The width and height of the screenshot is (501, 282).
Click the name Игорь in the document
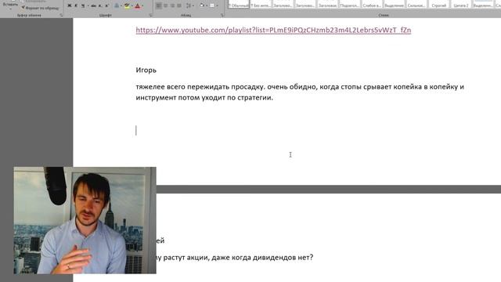[146, 70]
